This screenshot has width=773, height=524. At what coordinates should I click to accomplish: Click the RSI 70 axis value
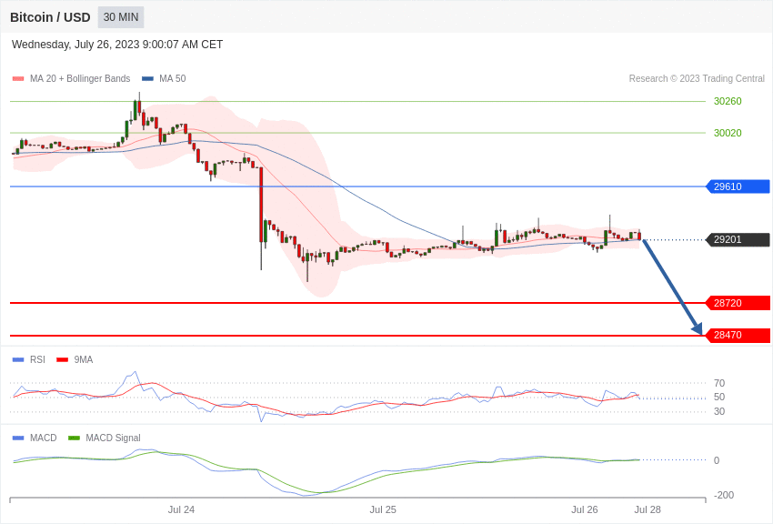pos(719,383)
